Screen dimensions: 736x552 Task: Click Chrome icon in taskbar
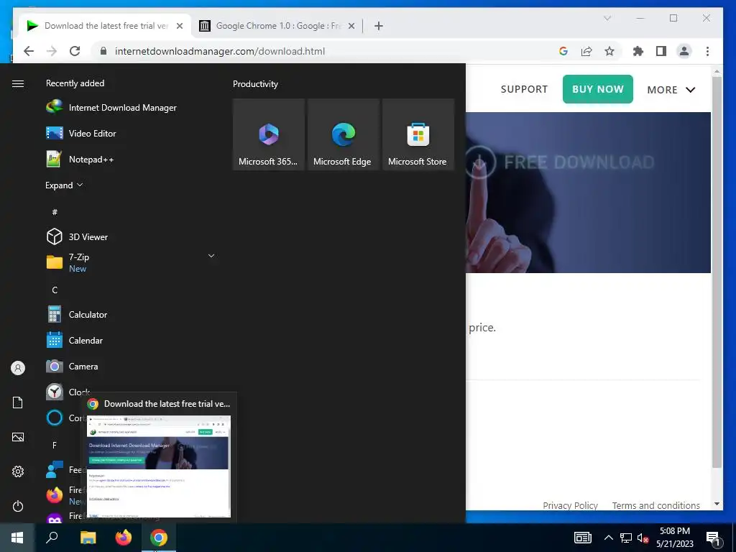coord(159,538)
